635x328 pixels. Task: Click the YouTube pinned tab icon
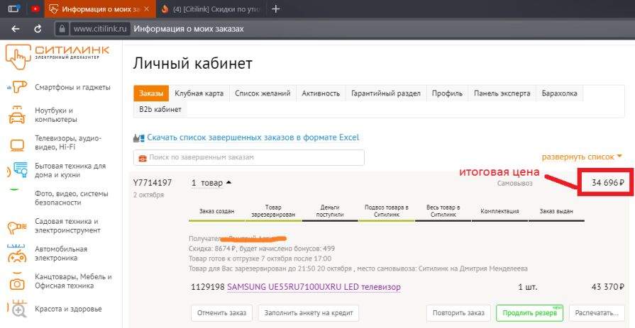(x=35, y=9)
